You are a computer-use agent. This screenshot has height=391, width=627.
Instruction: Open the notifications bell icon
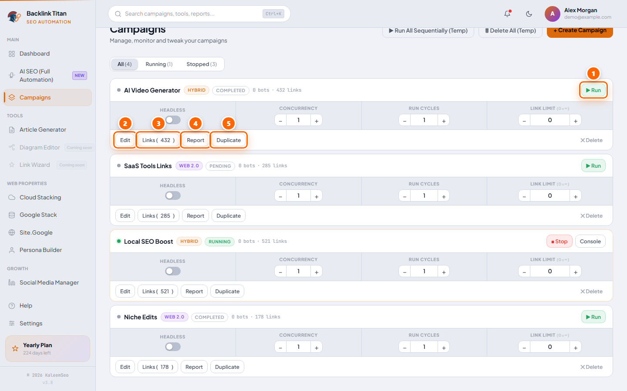(507, 14)
